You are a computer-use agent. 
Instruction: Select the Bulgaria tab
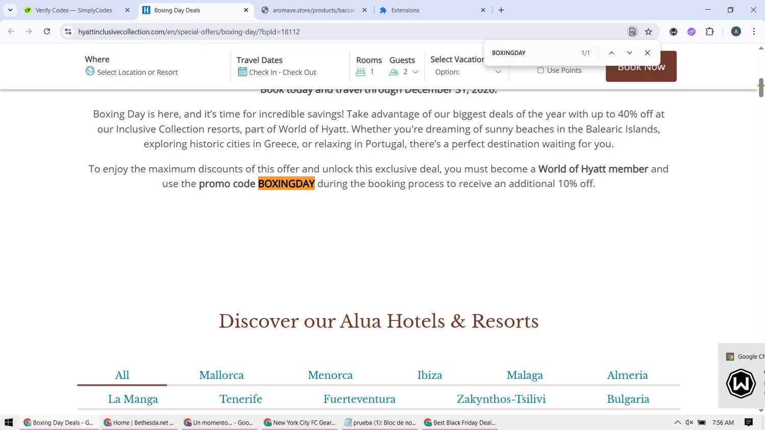[628, 399]
